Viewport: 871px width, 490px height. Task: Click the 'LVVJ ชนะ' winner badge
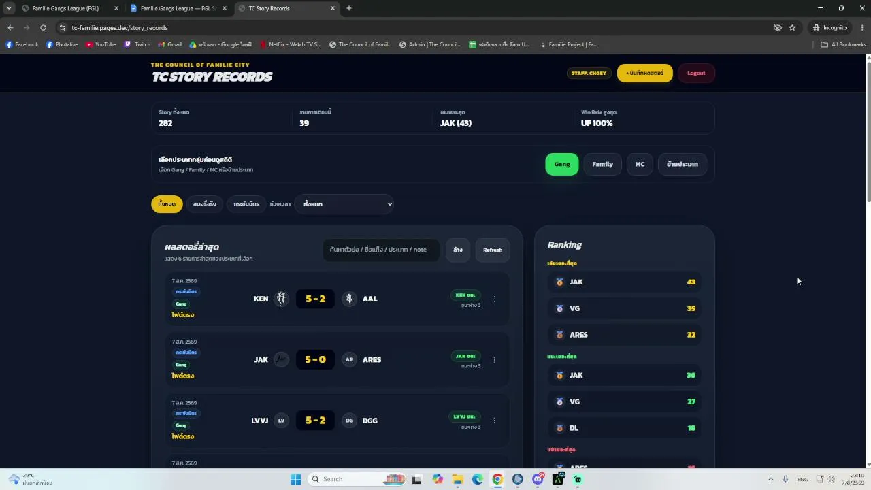tap(465, 416)
